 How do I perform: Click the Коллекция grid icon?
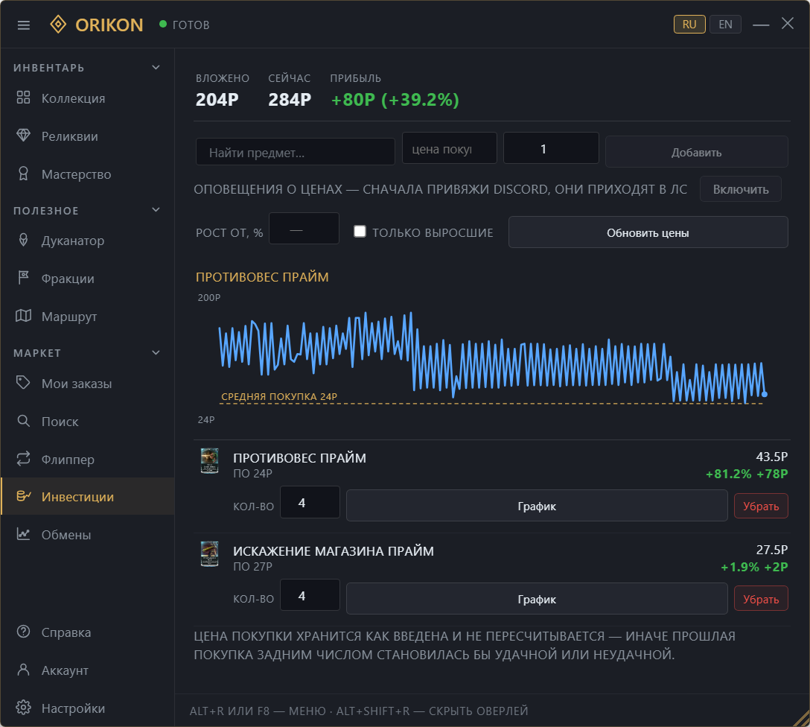coord(23,98)
